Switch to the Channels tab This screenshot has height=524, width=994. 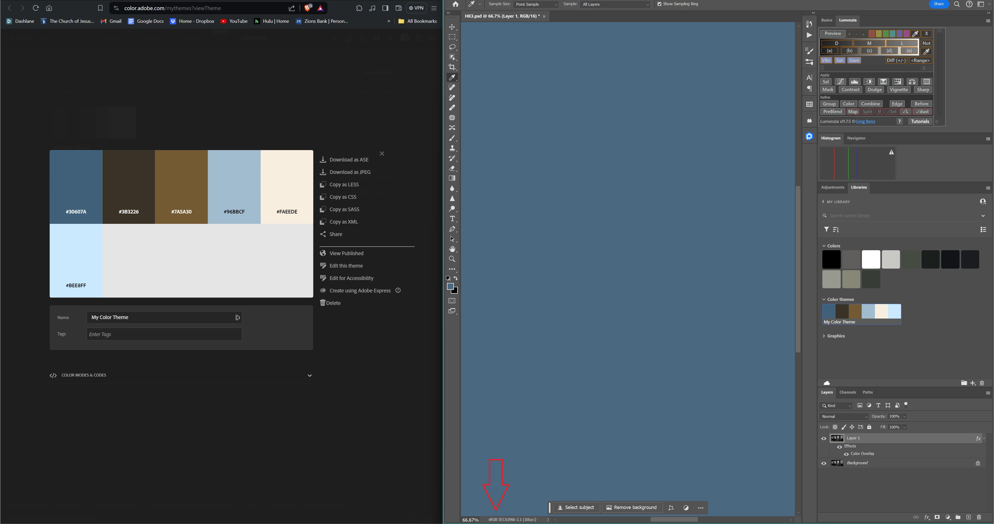847,392
